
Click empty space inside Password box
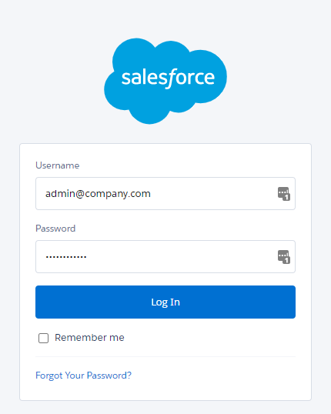click(x=182, y=257)
